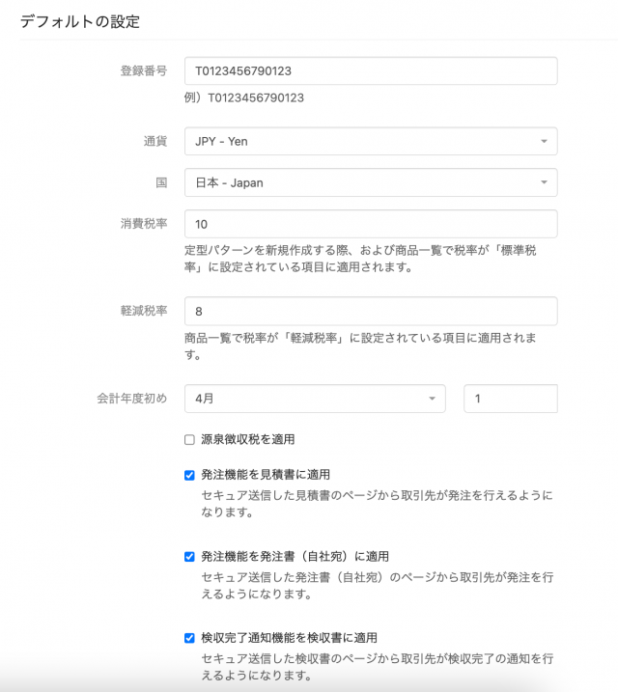
Task: Click the 消費税率 field containing 10
Action: coord(371,224)
